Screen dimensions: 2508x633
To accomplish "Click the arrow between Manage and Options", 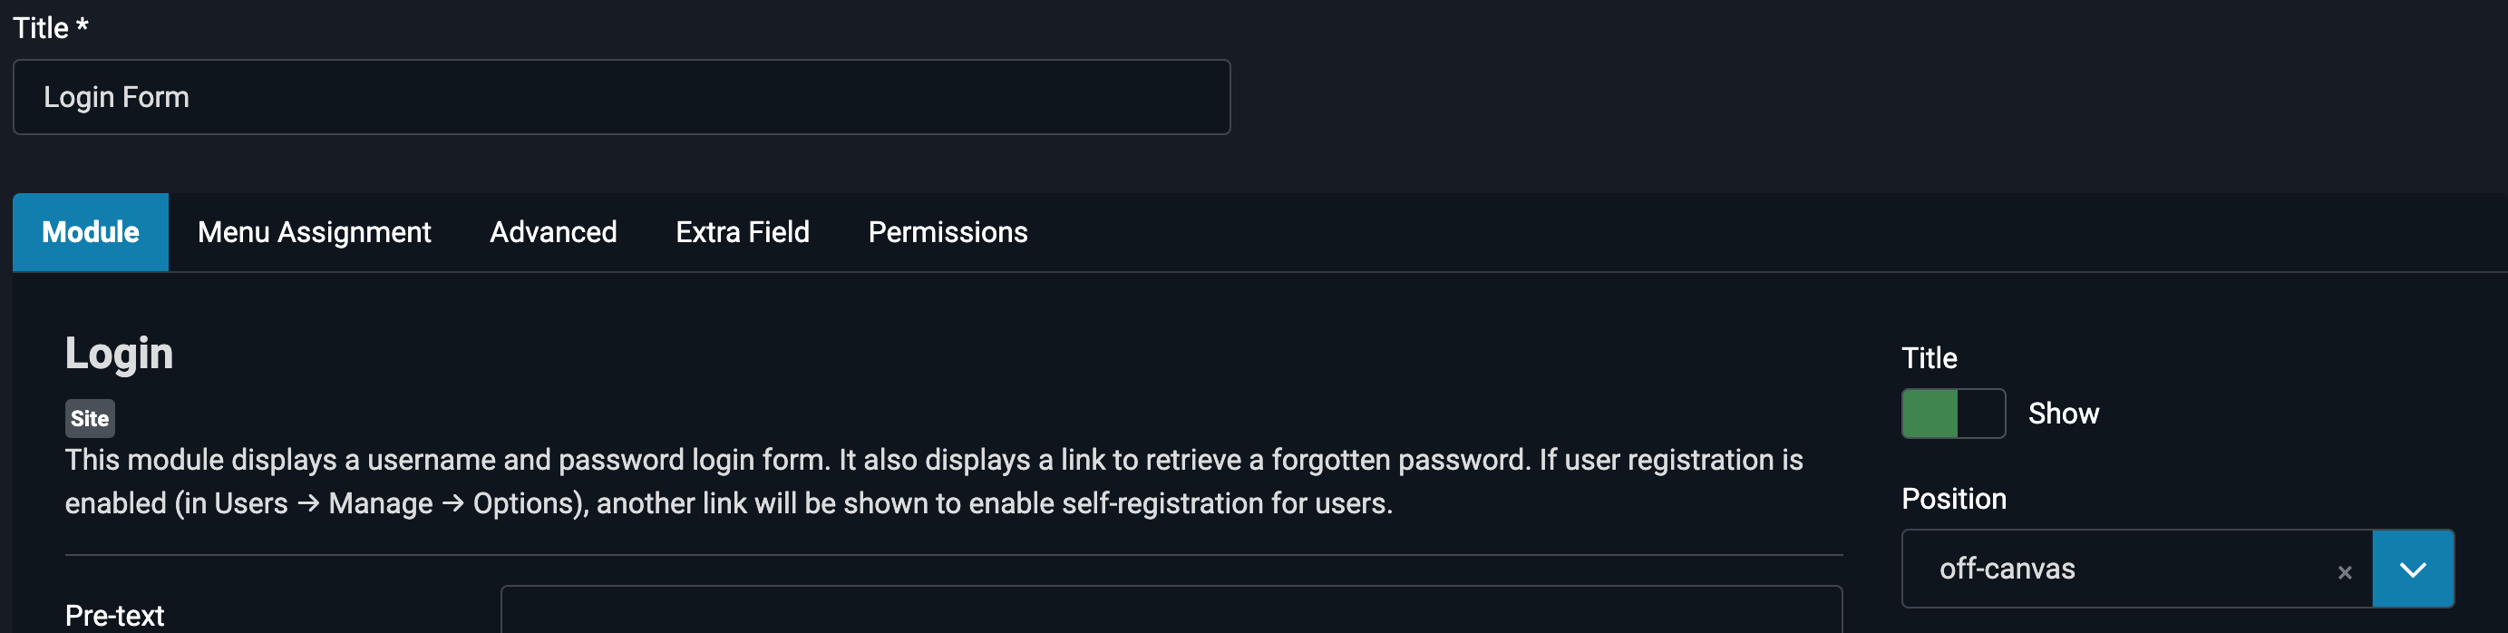I will point(452,503).
